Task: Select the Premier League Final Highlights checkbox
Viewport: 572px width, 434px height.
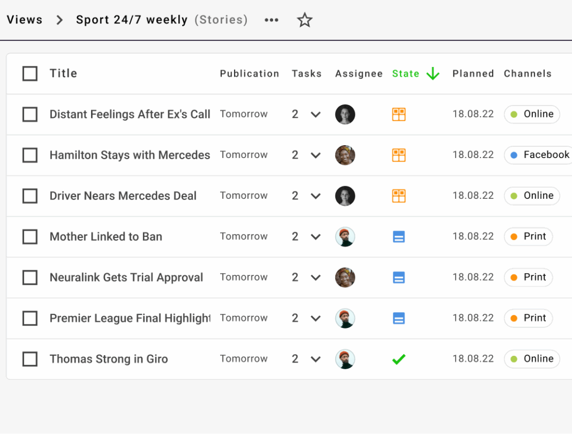Action: 30,318
